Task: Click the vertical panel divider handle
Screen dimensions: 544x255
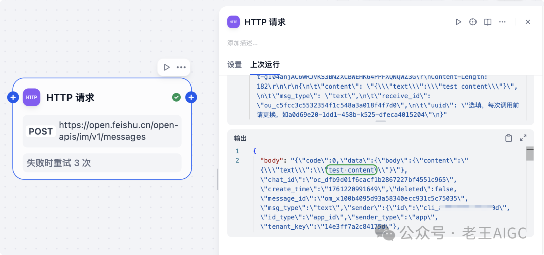Action: point(218,179)
